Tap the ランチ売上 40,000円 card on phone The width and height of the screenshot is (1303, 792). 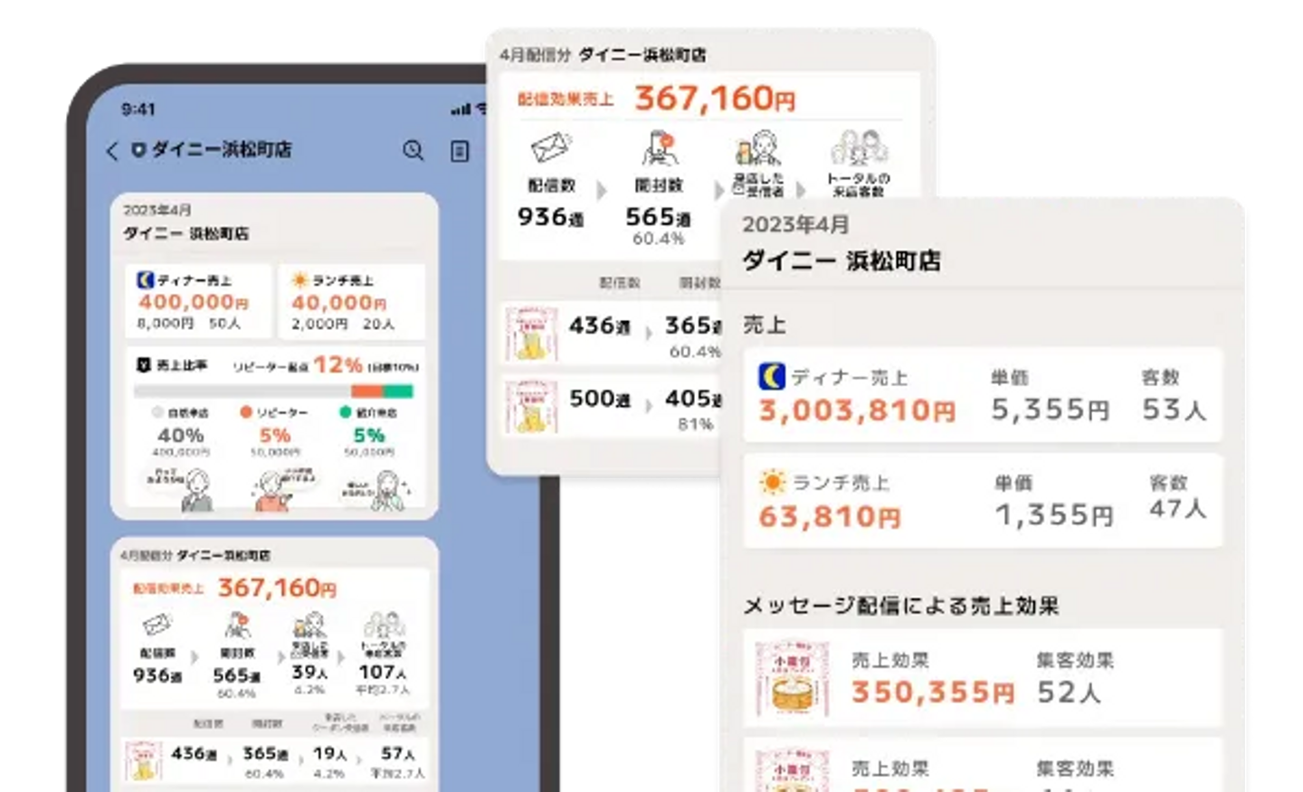click(351, 301)
